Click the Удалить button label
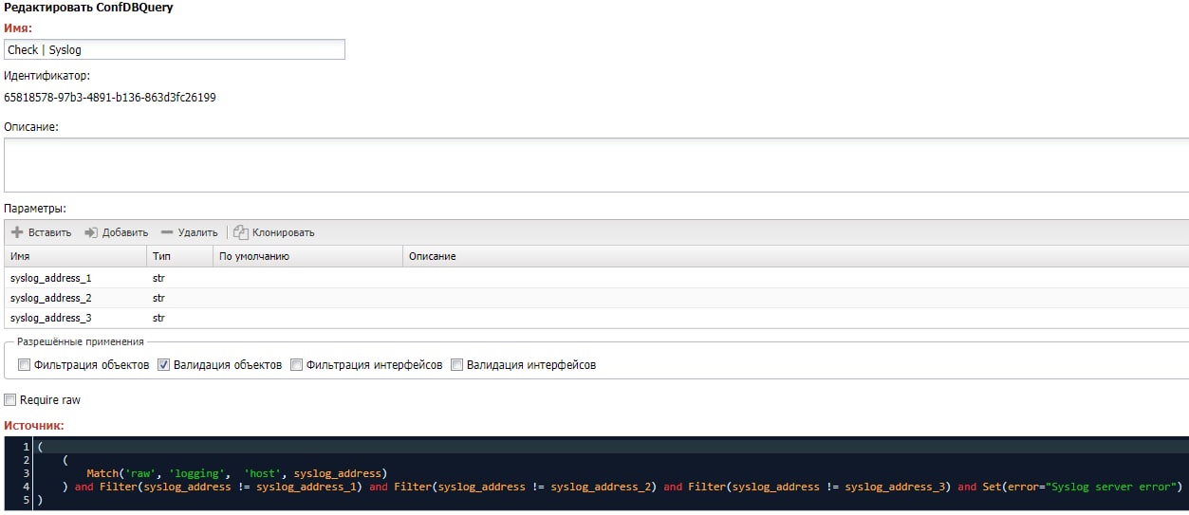1189x515 pixels. 197,232
